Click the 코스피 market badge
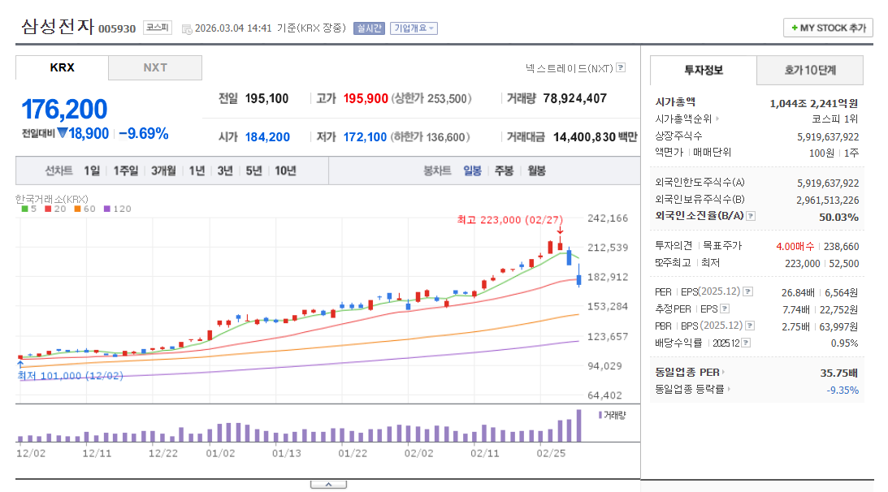Image resolution: width=888 pixels, height=492 pixels. [158, 28]
